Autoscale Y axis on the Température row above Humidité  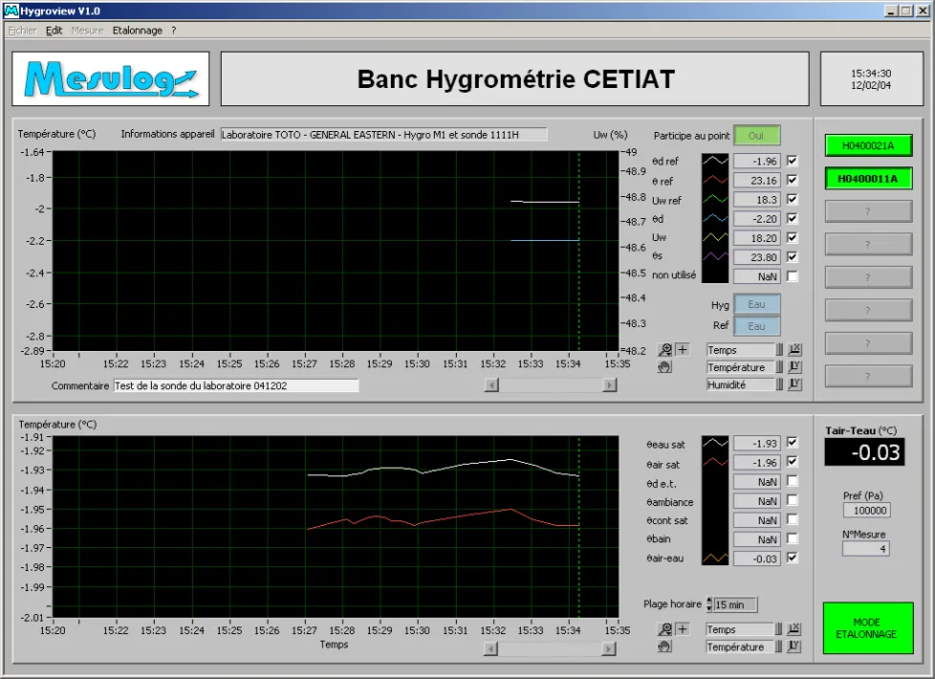(x=794, y=367)
